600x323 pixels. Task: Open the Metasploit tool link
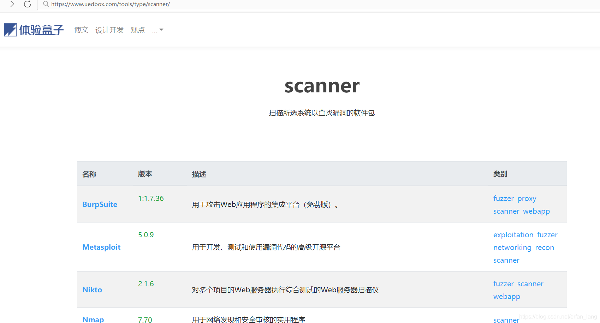pos(101,247)
